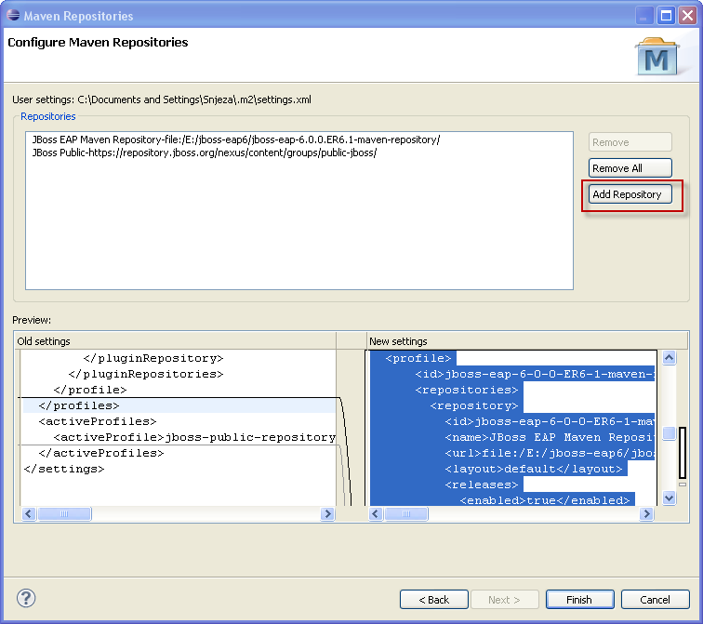The height and width of the screenshot is (624, 703).
Task: Click New settings horizontal scrollbar thumb
Action: pyautogui.click(x=406, y=513)
